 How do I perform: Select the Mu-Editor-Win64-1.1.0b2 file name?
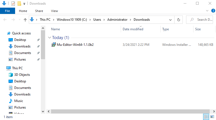click(x=75, y=45)
